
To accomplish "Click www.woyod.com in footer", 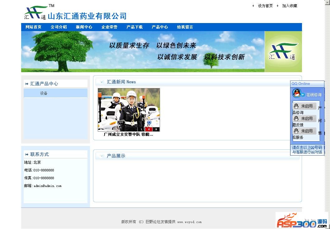I will 189,222.
